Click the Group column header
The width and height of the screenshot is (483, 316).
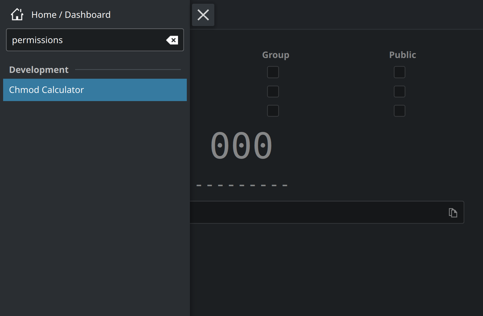(x=276, y=55)
